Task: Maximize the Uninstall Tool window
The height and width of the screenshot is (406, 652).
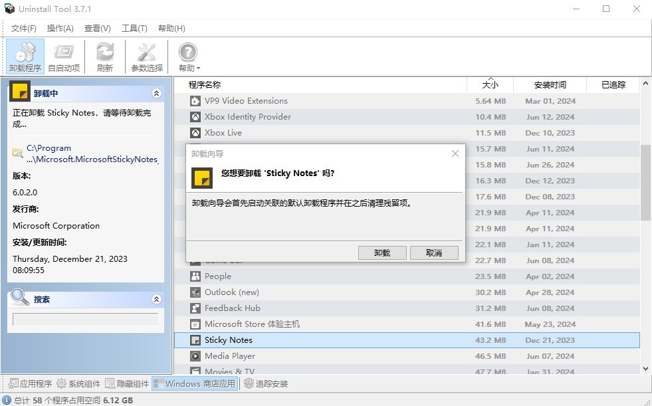Action: [606, 9]
